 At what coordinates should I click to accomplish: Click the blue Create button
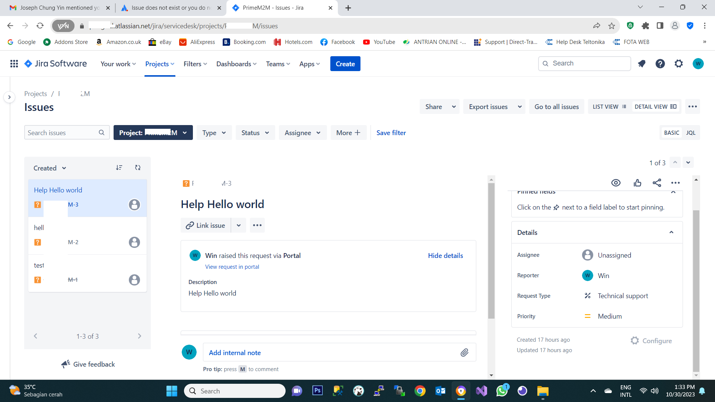pyautogui.click(x=345, y=64)
